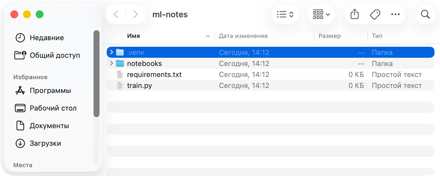Select the .venv folder icon
Viewport: 440px width, 176px height.
(120, 52)
